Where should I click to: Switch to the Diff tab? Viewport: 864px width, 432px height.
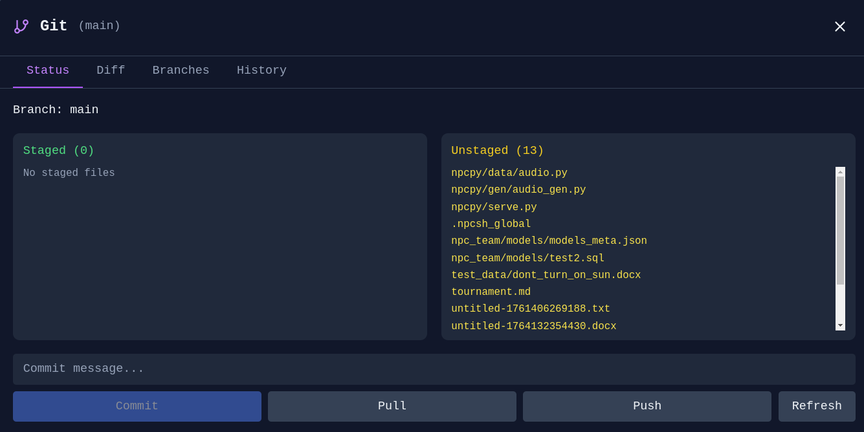pos(110,70)
